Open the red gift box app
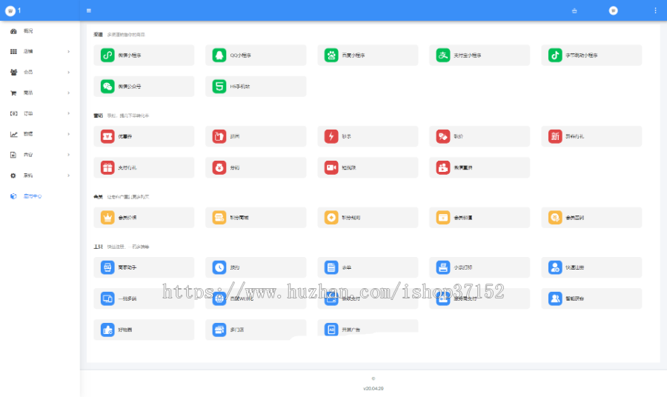 click(x=144, y=167)
